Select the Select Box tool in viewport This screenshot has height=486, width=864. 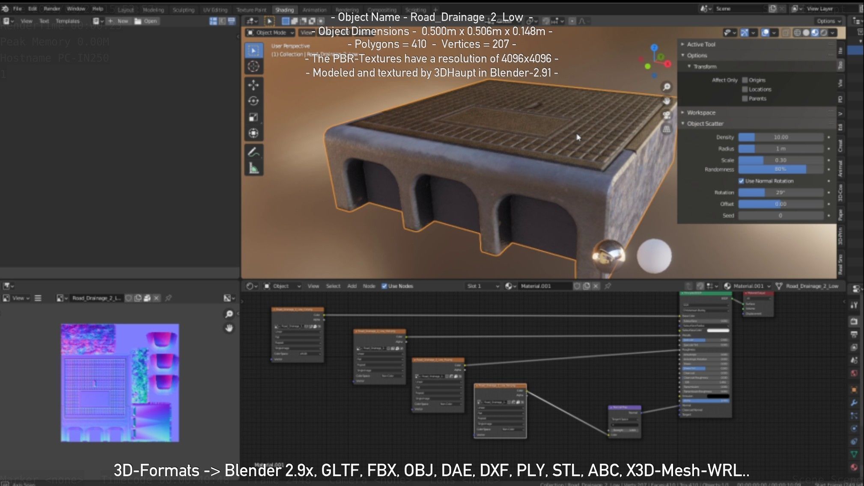click(x=253, y=50)
